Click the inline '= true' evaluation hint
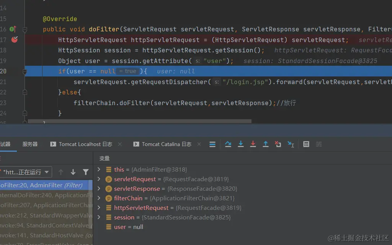Viewport: 392px width, 245px height. click(128, 71)
